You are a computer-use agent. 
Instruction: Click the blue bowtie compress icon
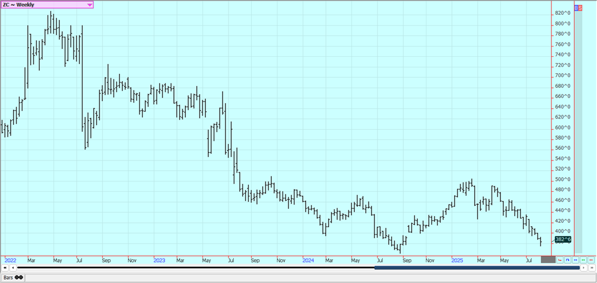pyautogui.click(x=575, y=260)
